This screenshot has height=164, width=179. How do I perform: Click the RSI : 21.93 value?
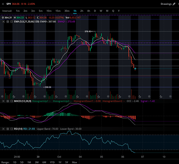click(x=29, y=129)
